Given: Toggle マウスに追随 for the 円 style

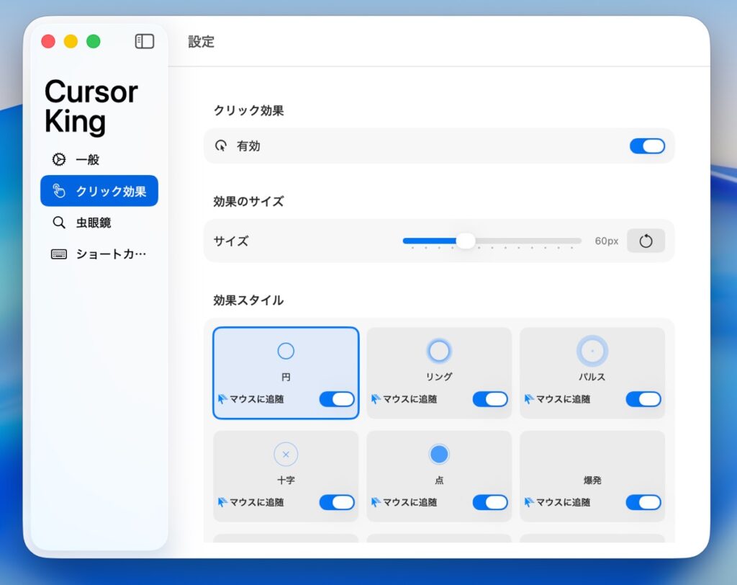Looking at the screenshot, I should [x=337, y=399].
